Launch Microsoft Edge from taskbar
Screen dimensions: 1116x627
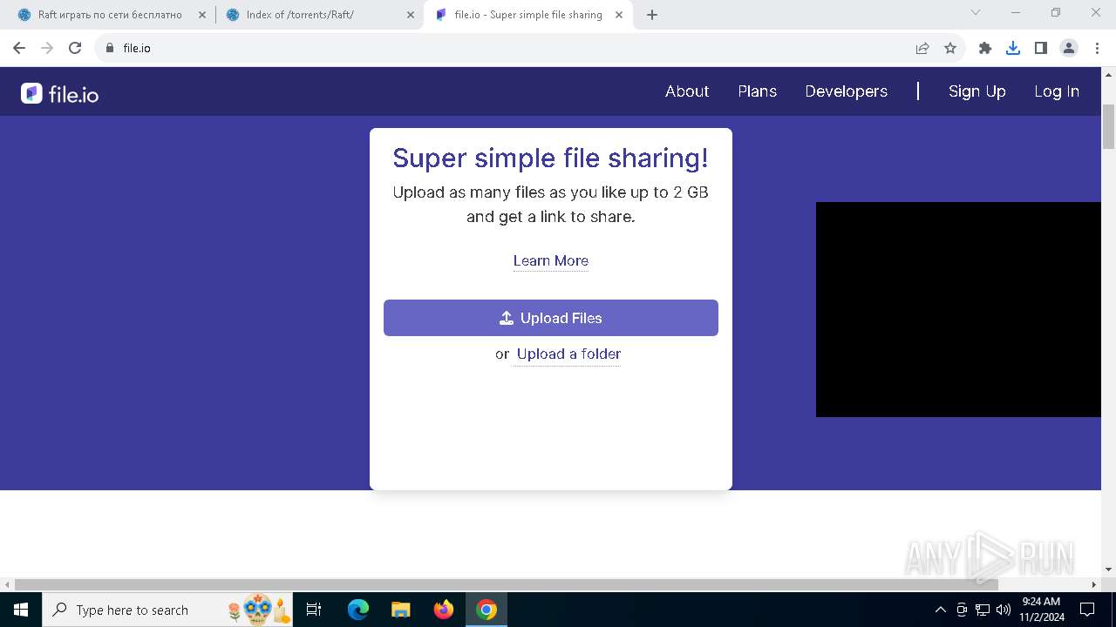click(358, 610)
